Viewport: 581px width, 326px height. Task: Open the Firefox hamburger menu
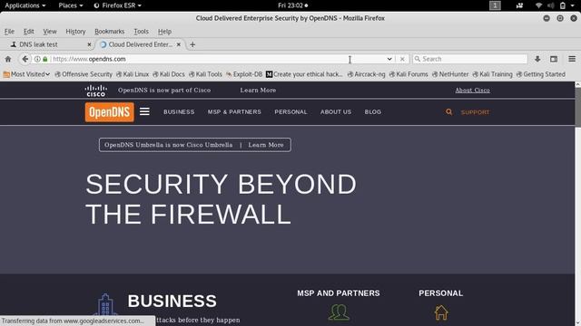pyautogui.click(x=572, y=59)
